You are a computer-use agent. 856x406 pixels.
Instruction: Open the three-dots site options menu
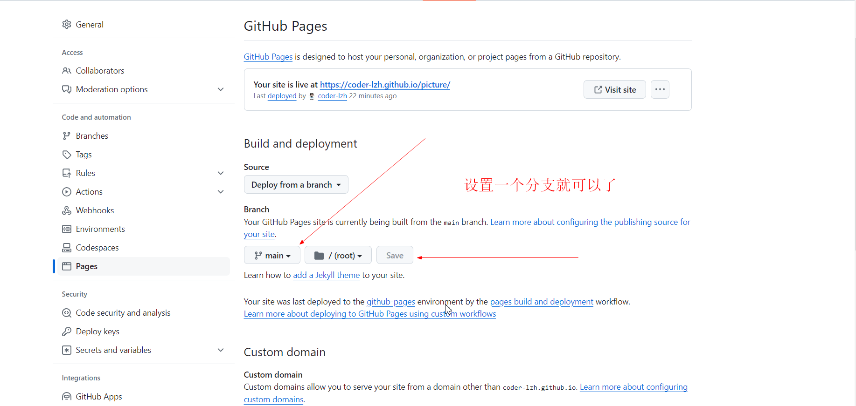tap(660, 89)
